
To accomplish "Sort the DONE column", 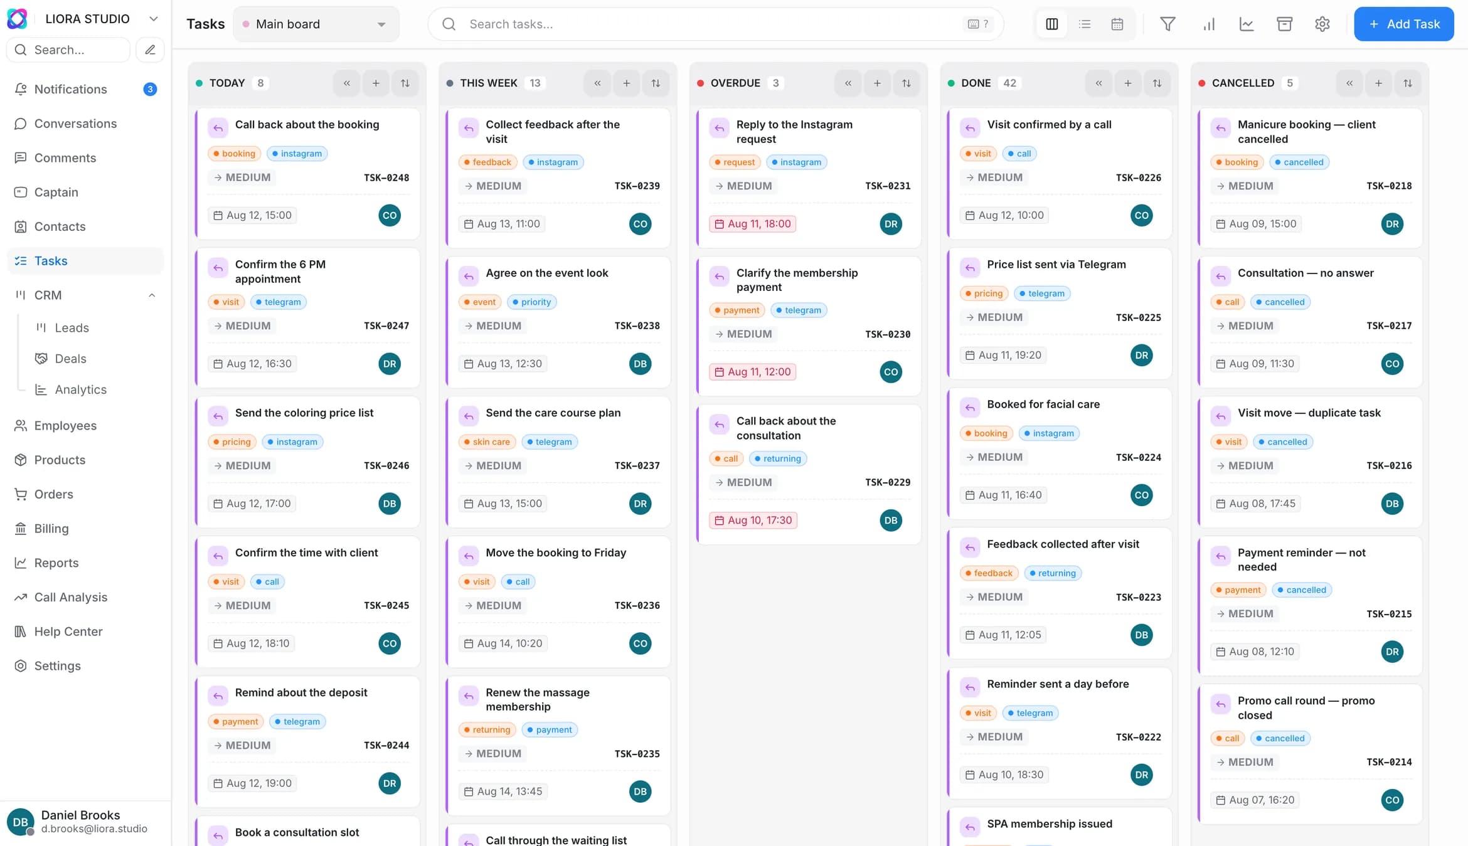I will (x=1157, y=83).
